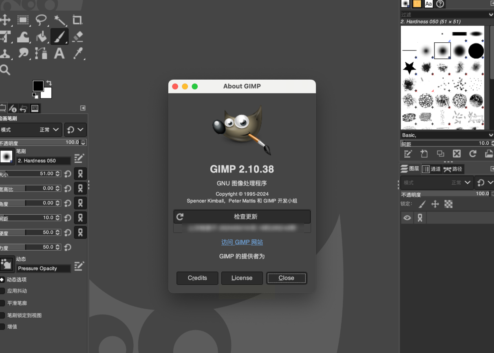Viewport: 494px width, 353px height.
Task: Duplicate the selected brush
Action: (440, 154)
